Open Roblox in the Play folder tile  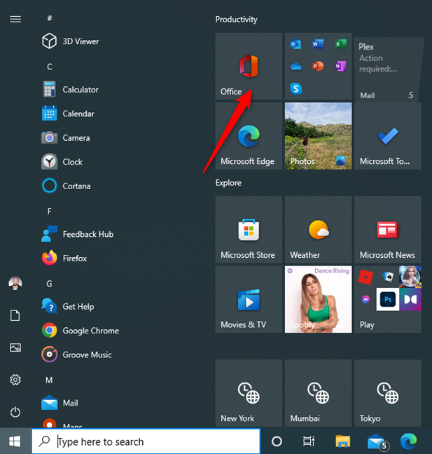[365, 277]
